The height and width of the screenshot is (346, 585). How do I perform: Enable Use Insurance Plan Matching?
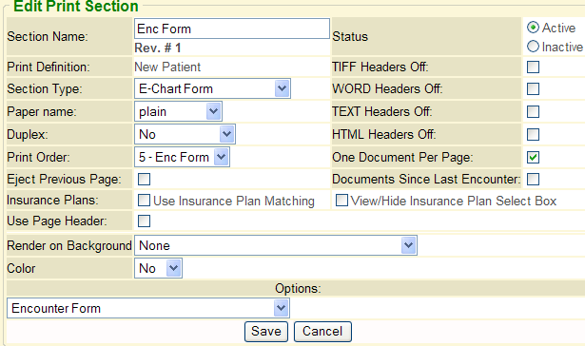click(x=144, y=201)
